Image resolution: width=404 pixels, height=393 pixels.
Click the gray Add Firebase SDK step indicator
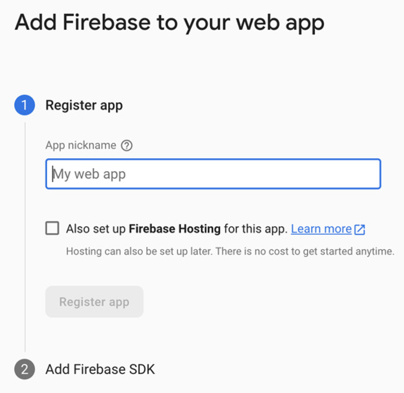tap(24, 369)
